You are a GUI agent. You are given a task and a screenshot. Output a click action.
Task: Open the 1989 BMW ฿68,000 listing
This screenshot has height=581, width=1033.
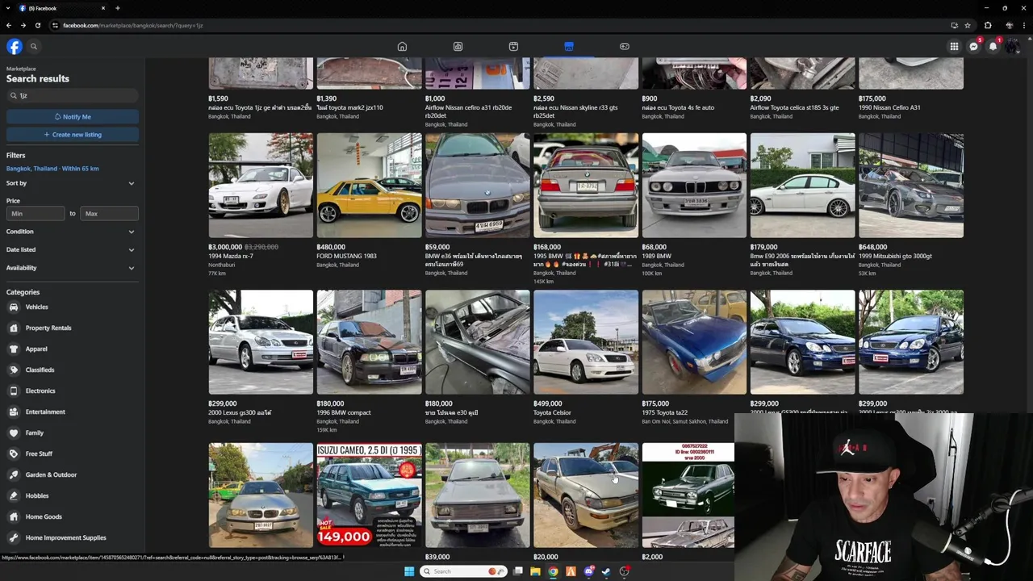point(694,186)
